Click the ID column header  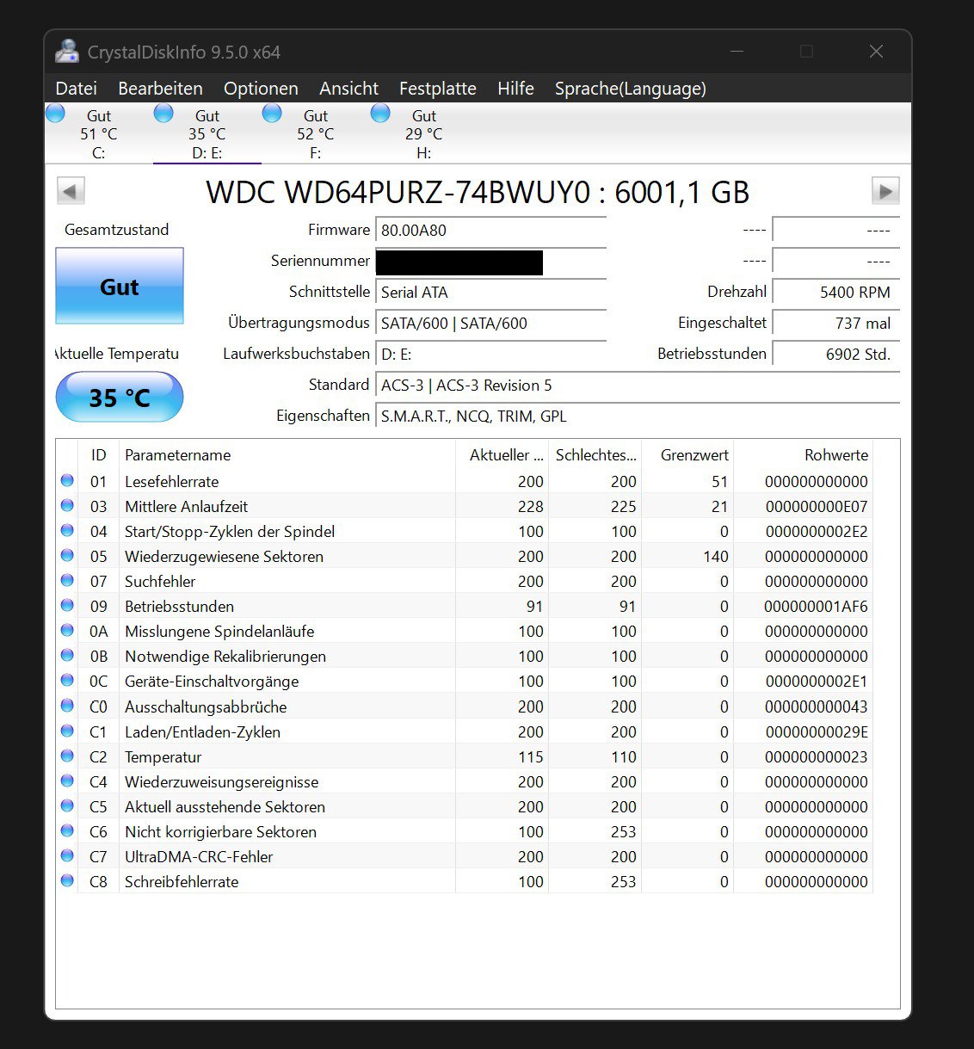(98, 454)
